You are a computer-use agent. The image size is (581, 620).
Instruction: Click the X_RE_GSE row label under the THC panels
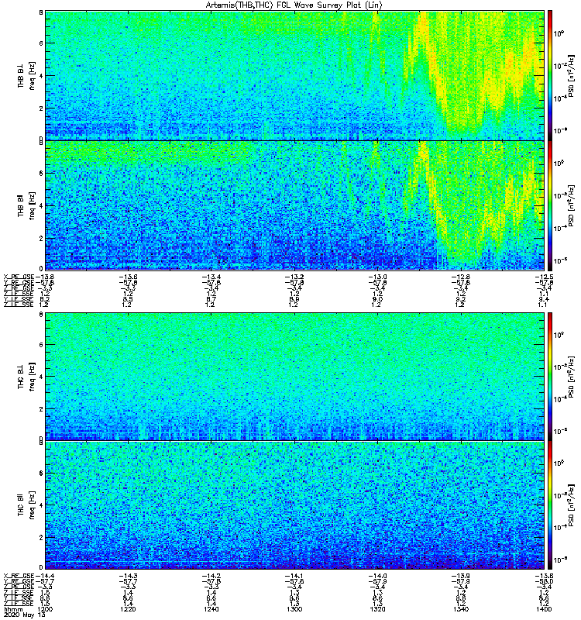(19, 576)
